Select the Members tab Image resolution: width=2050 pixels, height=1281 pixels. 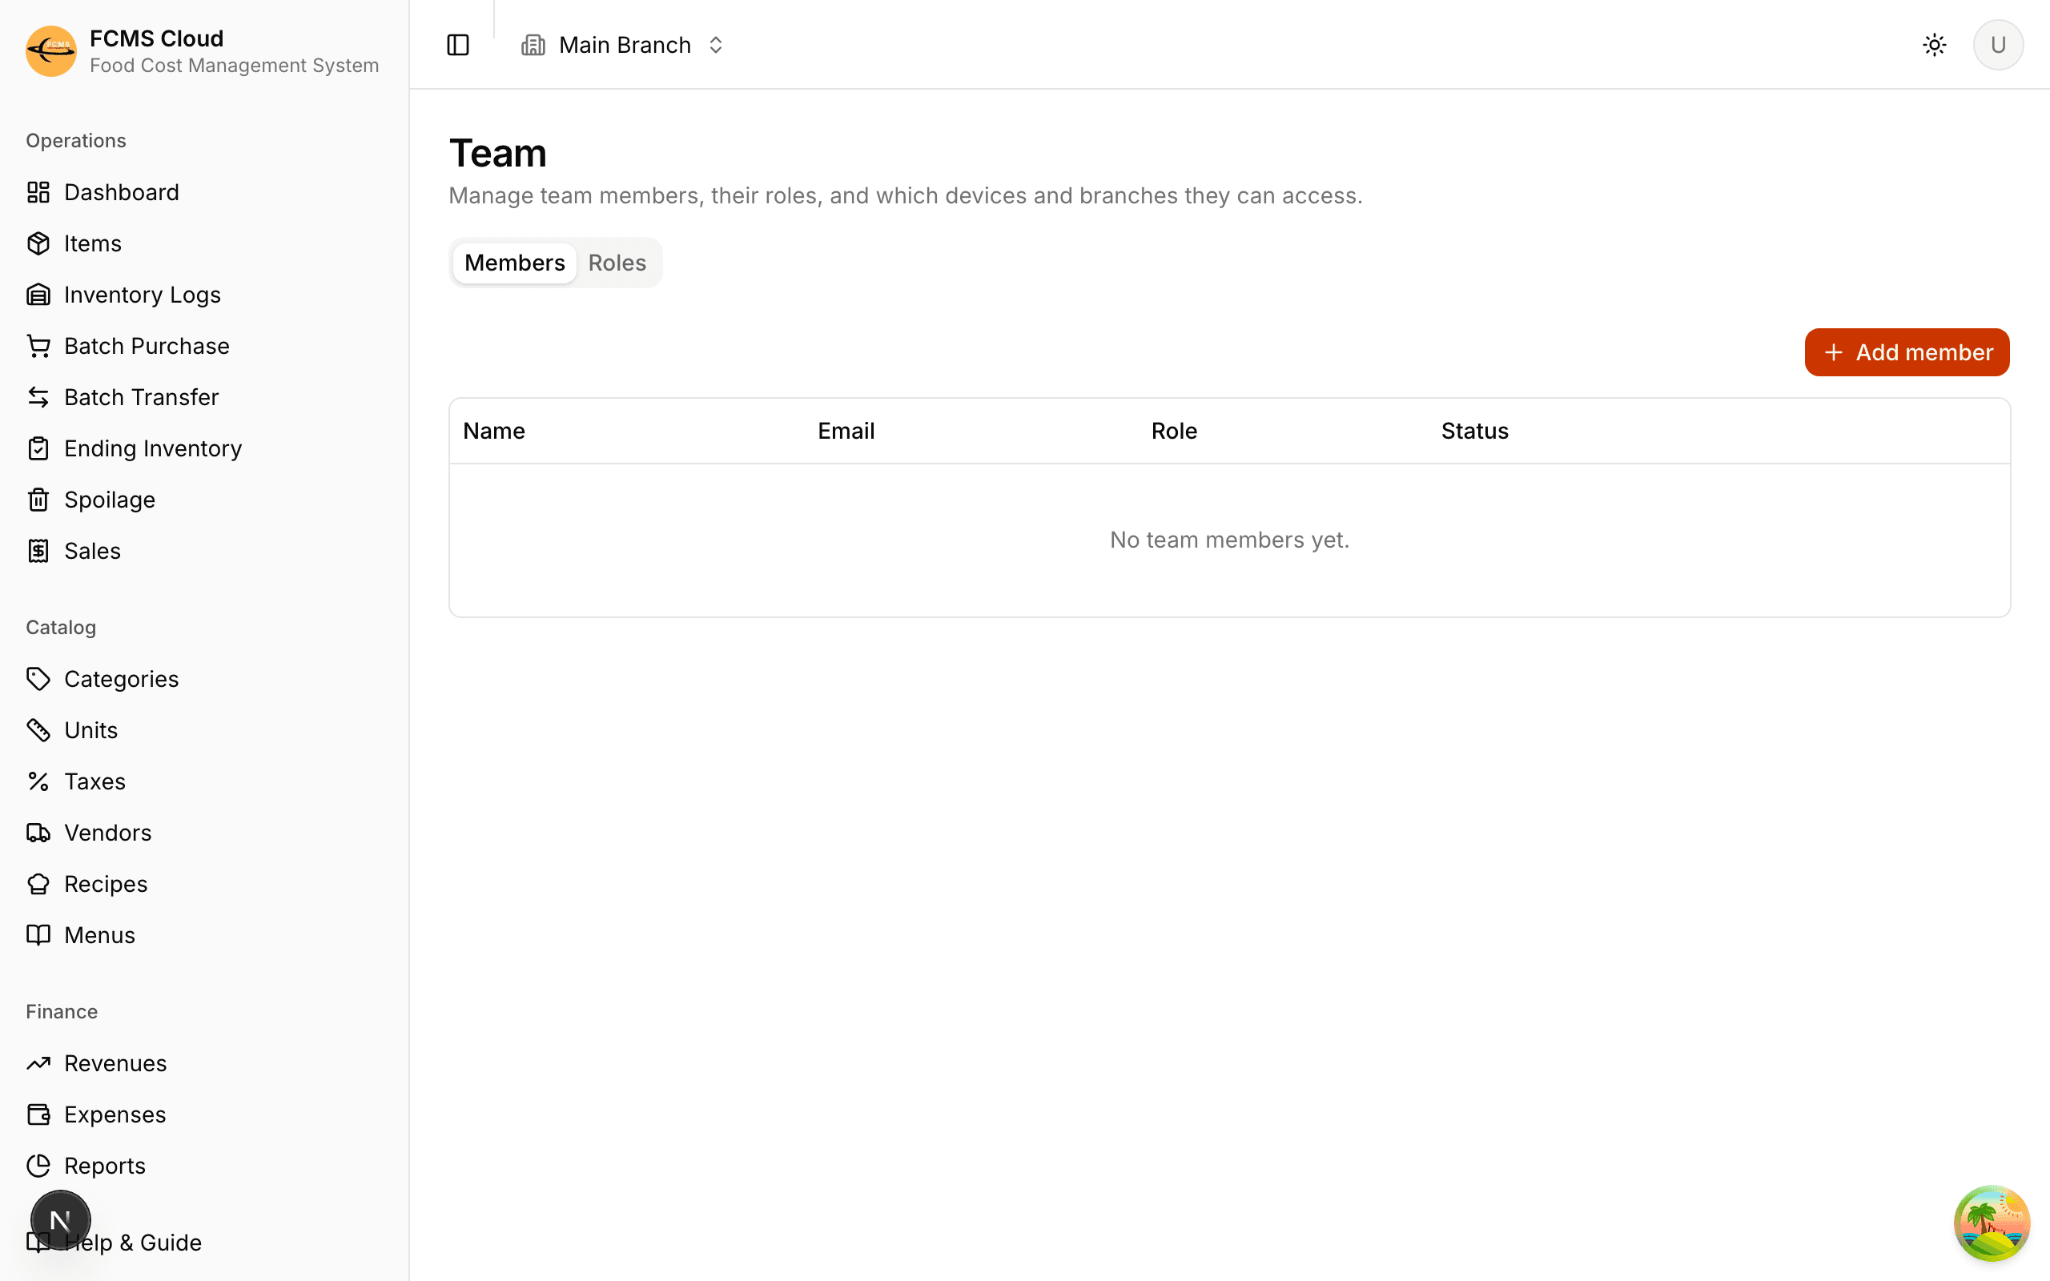pyautogui.click(x=514, y=263)
